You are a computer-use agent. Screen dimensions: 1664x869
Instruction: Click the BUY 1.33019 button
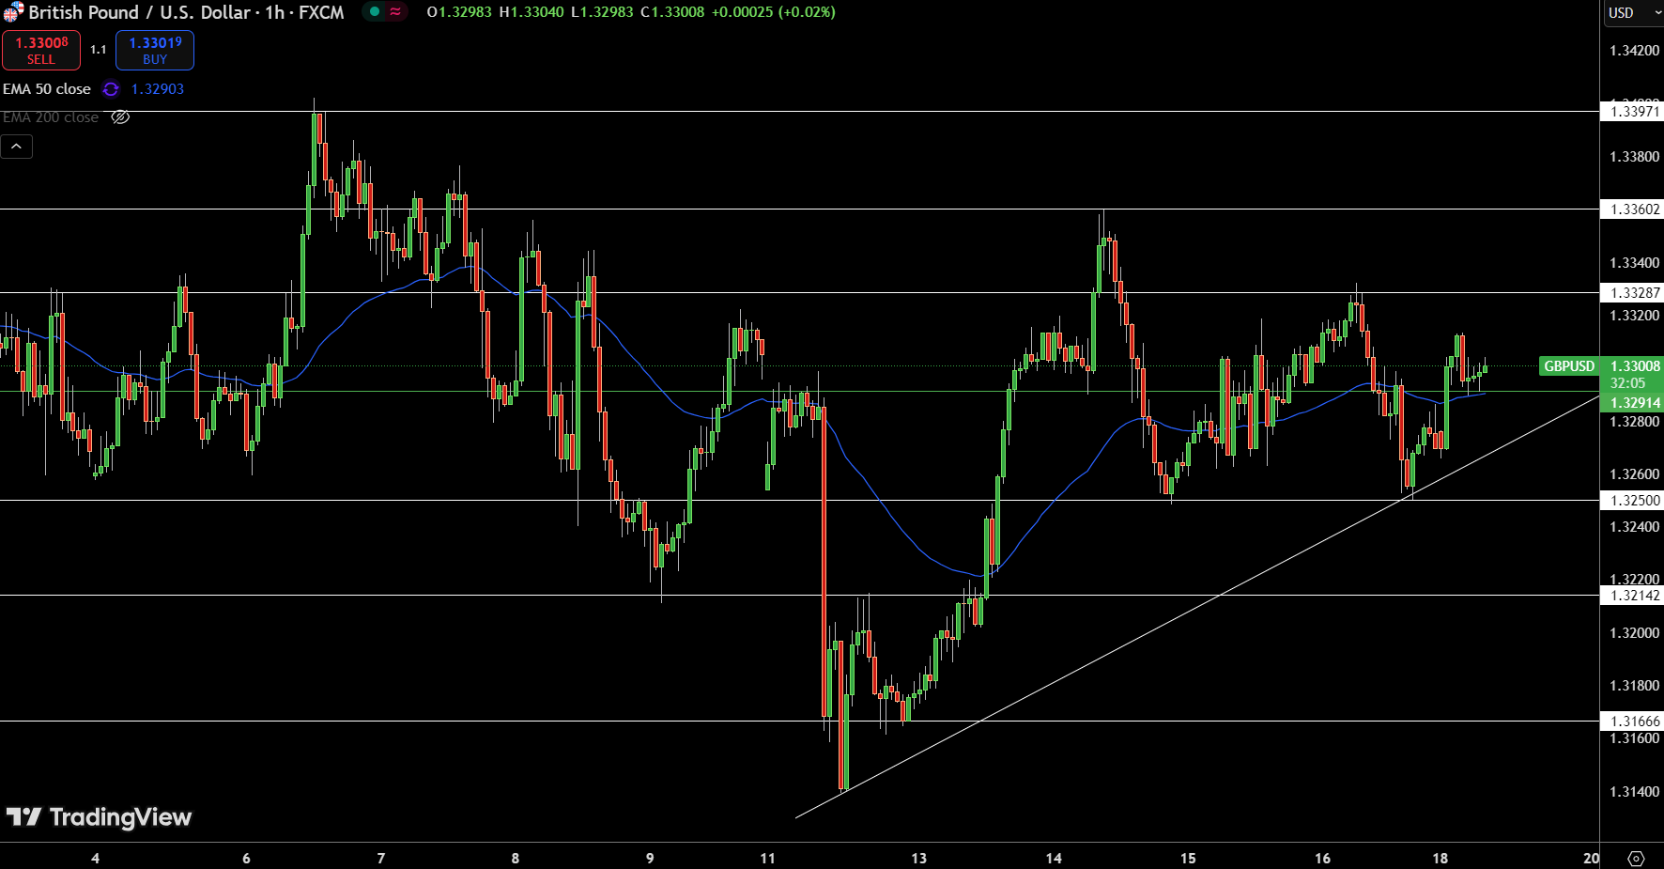click(x=155, y=50)
